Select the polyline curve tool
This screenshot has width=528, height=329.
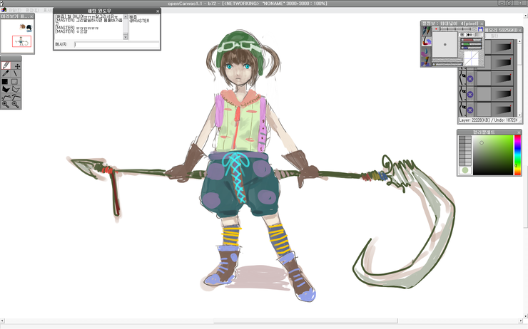coord(6,97)
